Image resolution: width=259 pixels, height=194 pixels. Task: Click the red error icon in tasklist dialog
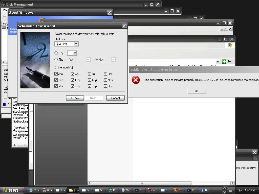[x=136, y=80]
